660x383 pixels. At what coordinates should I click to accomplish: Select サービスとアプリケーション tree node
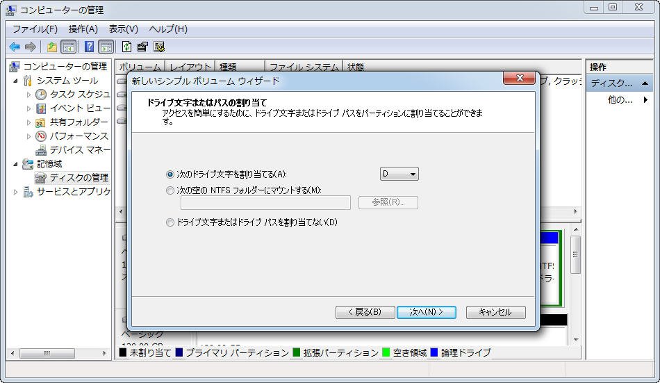73,192
